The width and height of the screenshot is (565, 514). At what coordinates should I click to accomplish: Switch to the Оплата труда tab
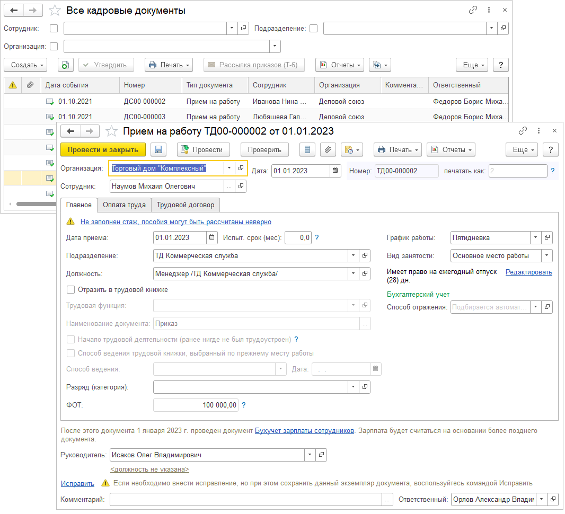point(124,205)
